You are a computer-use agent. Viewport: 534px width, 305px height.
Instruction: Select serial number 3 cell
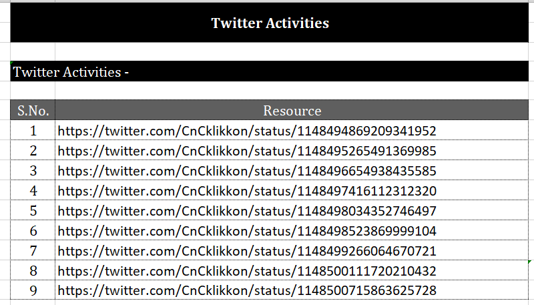[x=33, y=170]
